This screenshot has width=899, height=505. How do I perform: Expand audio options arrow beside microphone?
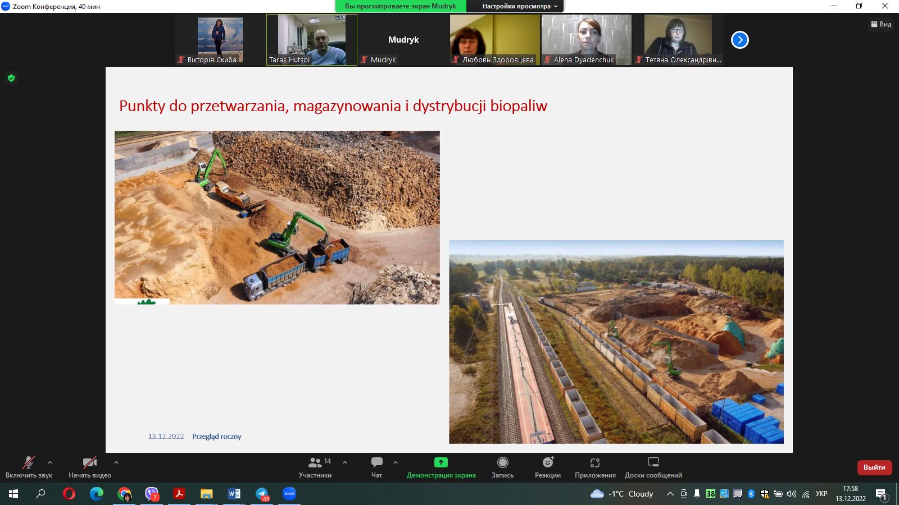[x=50, y=462]
